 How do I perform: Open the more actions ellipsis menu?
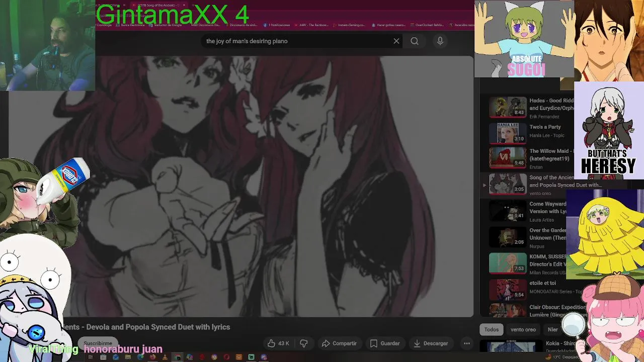coord(467,343)
